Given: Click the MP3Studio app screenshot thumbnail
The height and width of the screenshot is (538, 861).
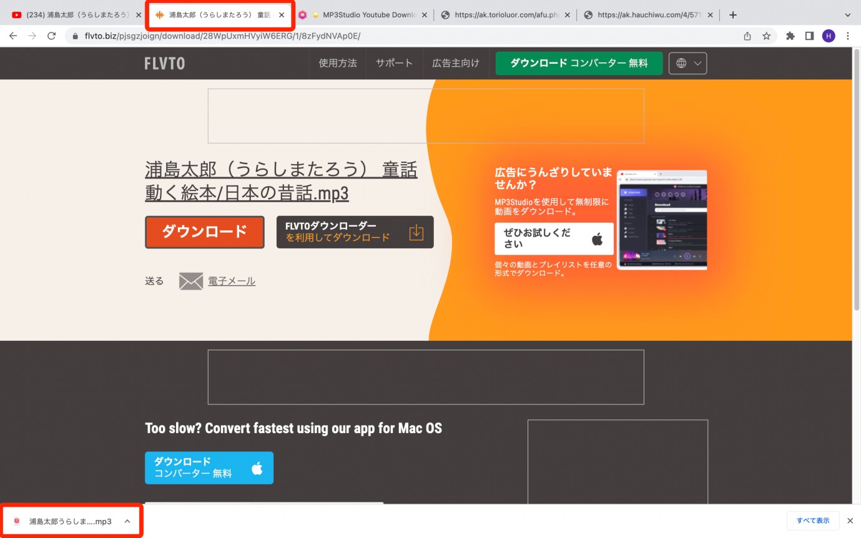Looking at the screenshot, I should tap(662, 220).
